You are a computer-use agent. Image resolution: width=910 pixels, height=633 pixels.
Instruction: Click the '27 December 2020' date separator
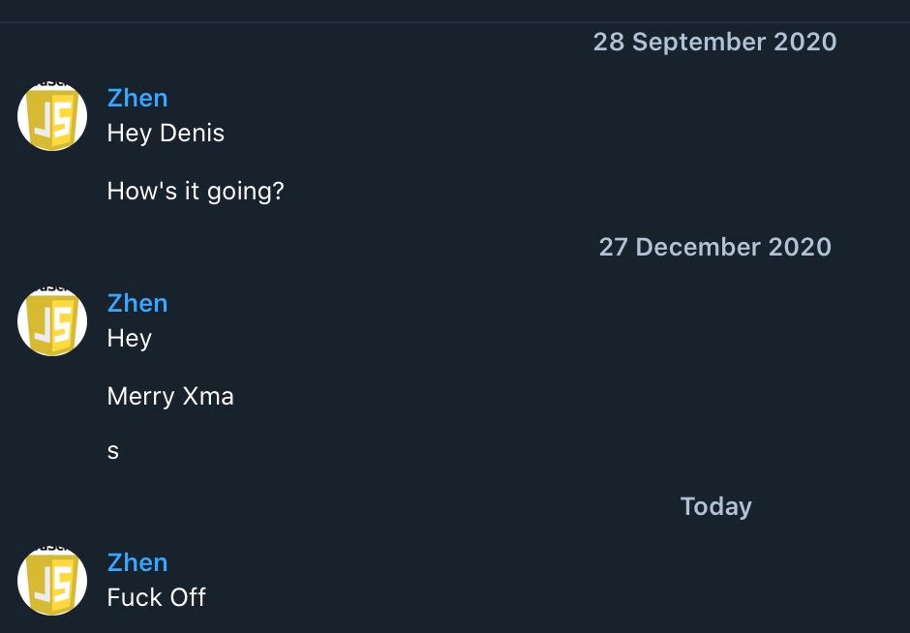point(715,247)
